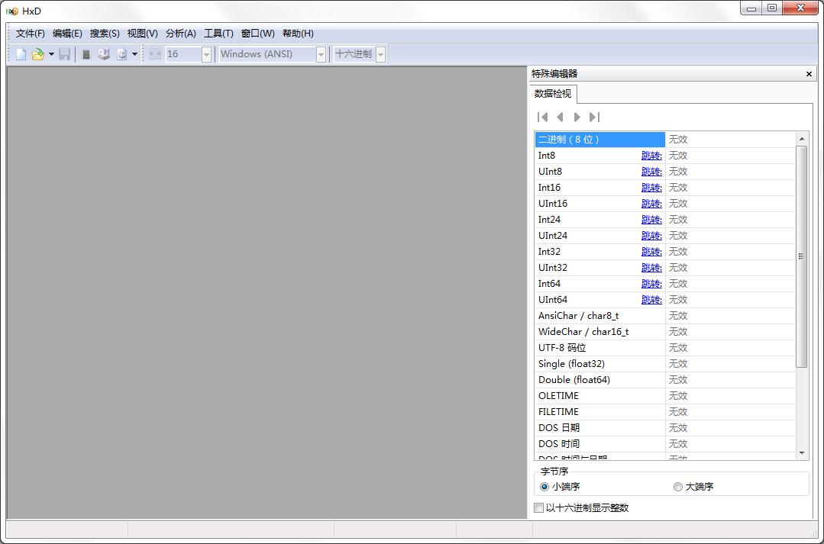
Task: Click the 跳转 link next to UInt8
Action: tap(651, 171)
